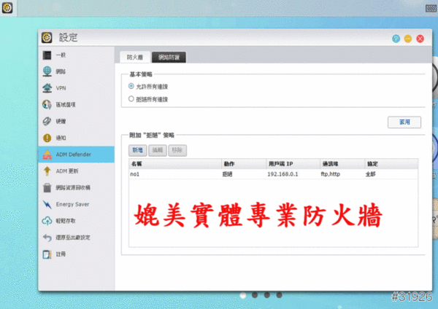Select 拒絕所有連線 deny all radio button
The image size is (438, 309).
coord(131,98)
